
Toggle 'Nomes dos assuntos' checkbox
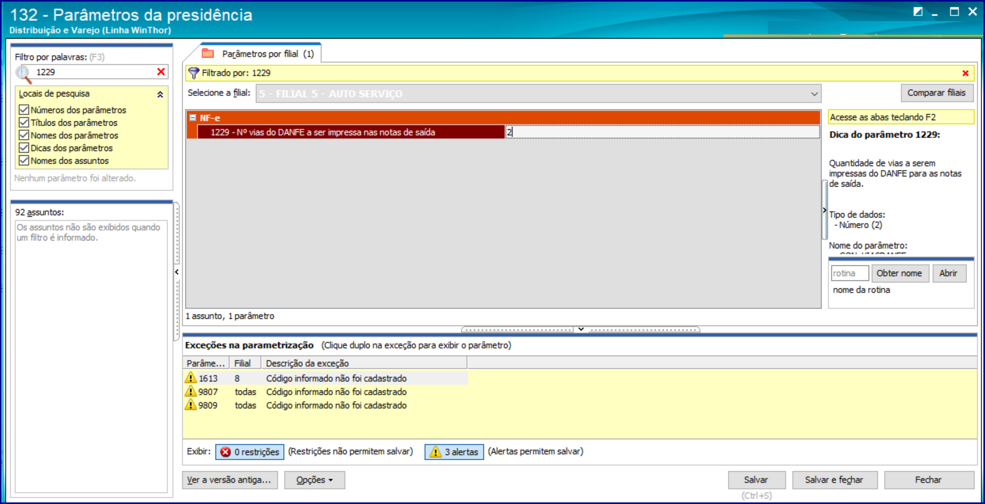pyautogui.click(x=24, y=160)
